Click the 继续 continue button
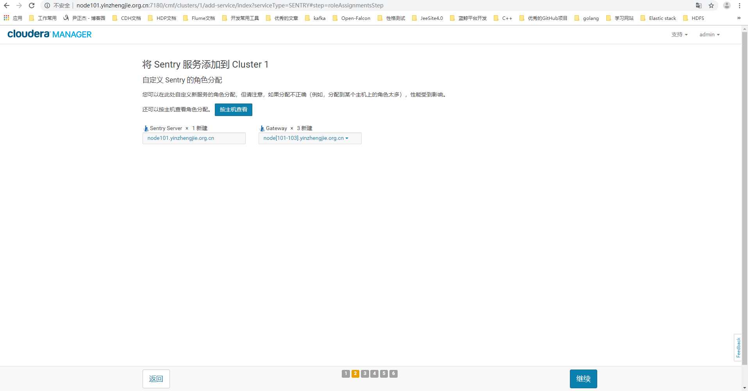Viewport: 748px width, 391px height. (x=584, y=379)
